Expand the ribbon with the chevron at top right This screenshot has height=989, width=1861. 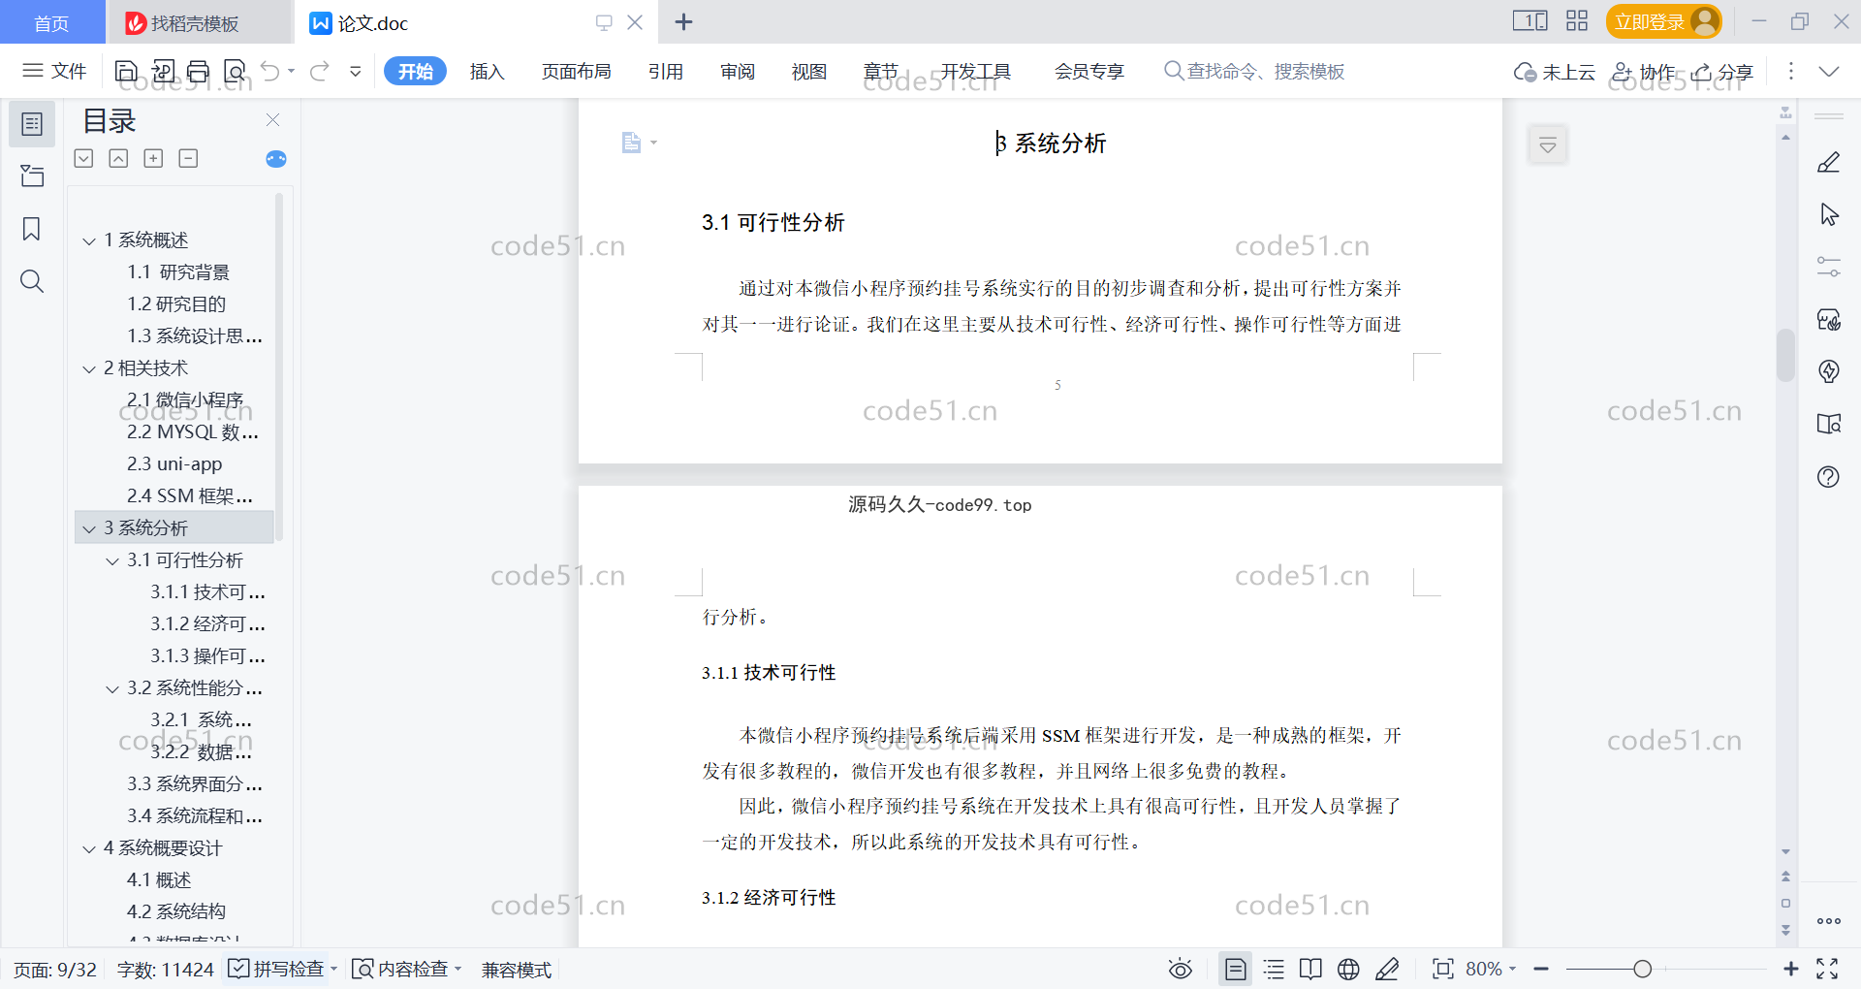pyautogui.click(x=1829, y=71)
